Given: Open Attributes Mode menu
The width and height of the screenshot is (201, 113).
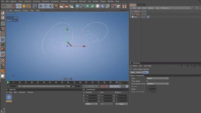Looking at the screenshot, I should pyautogui.click(x=135, y=66).
